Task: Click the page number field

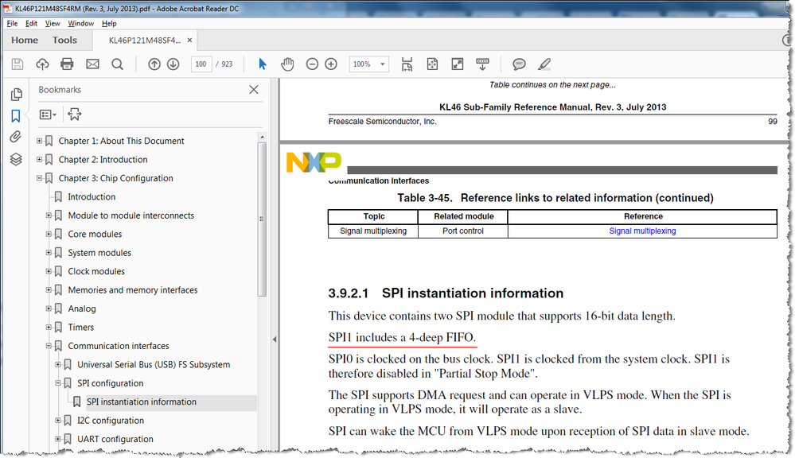Action: [201, 64]
